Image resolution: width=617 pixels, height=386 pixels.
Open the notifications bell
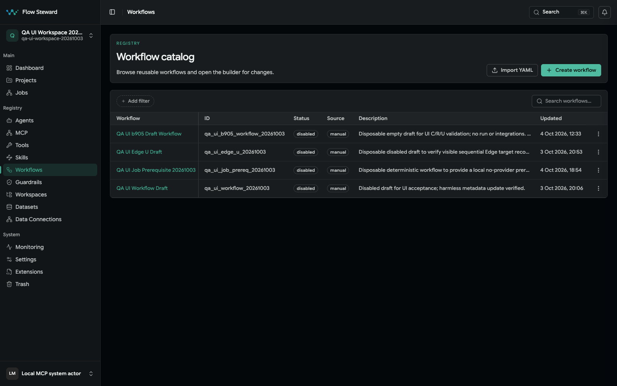pos(605,12)
